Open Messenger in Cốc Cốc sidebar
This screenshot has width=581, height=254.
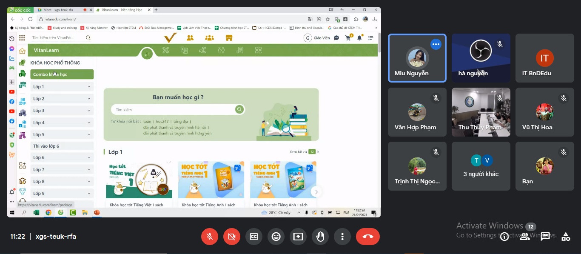tap(12, 49)
